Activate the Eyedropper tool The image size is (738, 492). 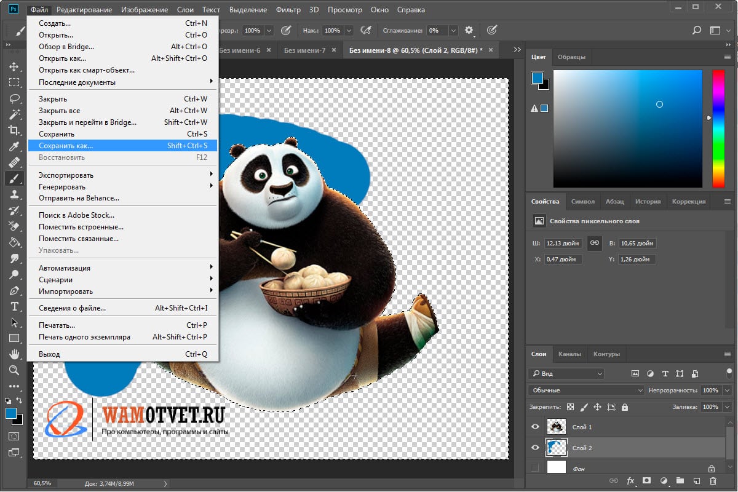14,146
